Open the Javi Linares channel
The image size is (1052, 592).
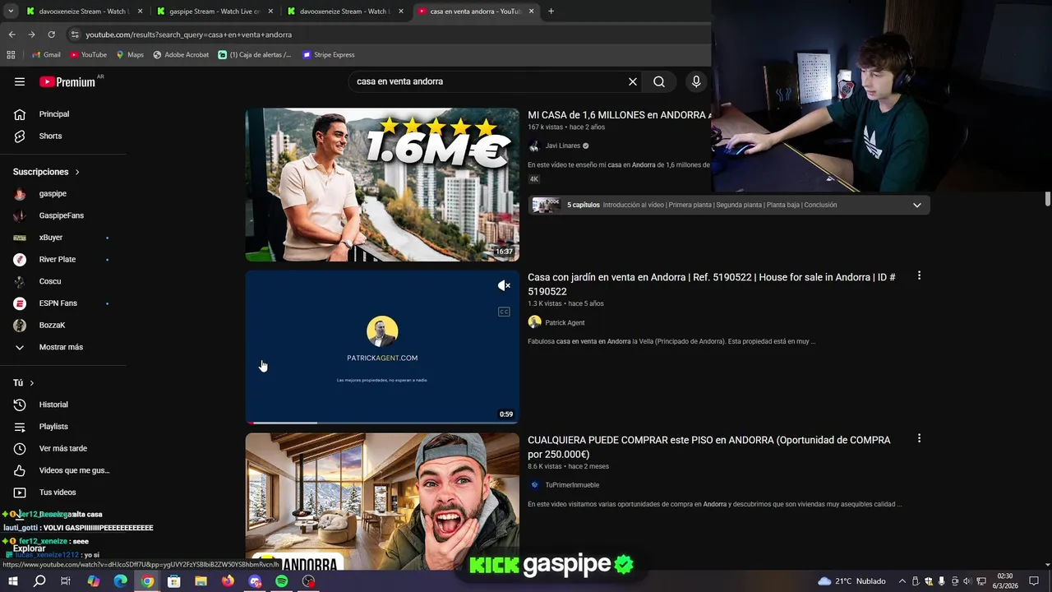point(562,146)
